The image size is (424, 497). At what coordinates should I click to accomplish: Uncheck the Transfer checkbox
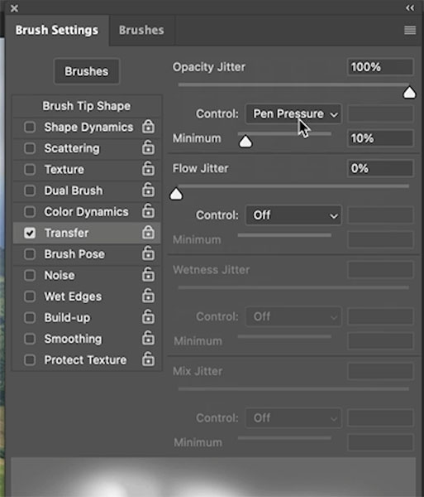[x=30, y=233]
